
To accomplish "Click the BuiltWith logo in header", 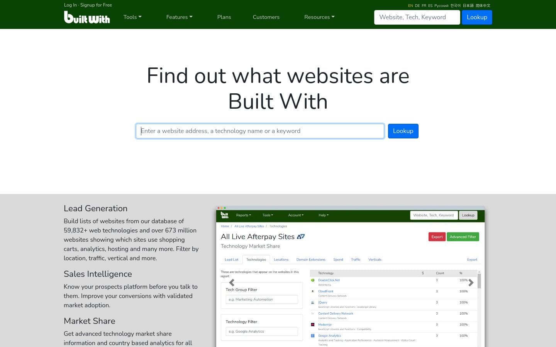I will click(87, 17).
